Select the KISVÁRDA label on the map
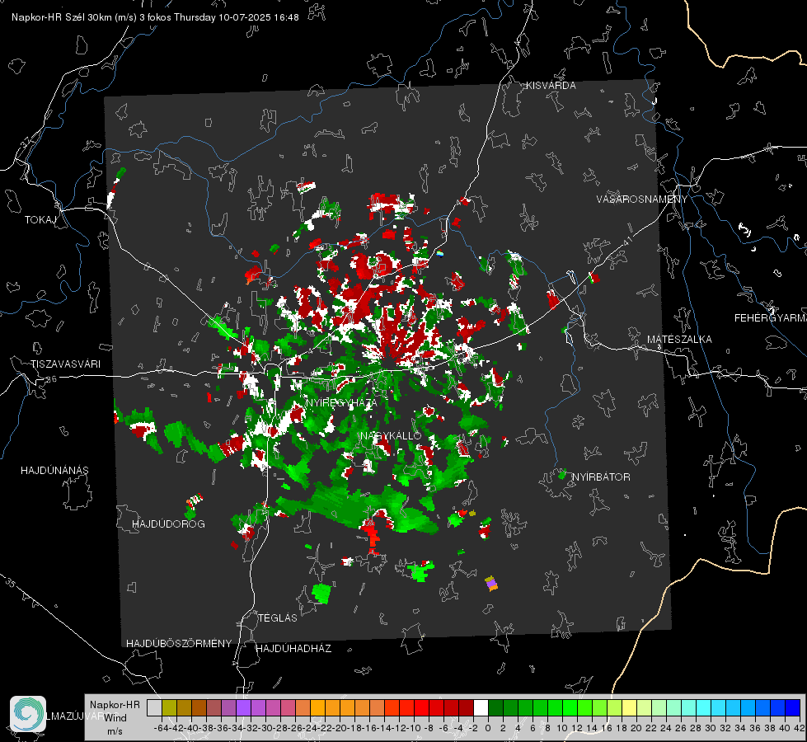807x742 pixels. 551,86
